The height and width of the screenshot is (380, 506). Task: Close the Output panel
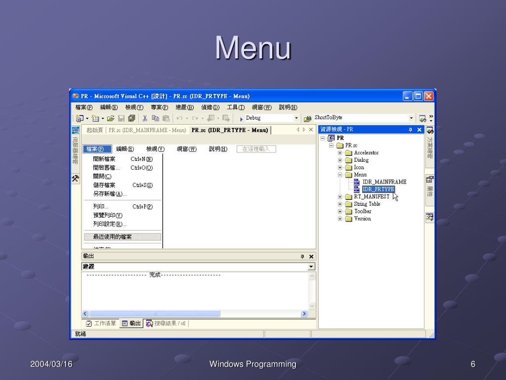(x=311, y=257)
